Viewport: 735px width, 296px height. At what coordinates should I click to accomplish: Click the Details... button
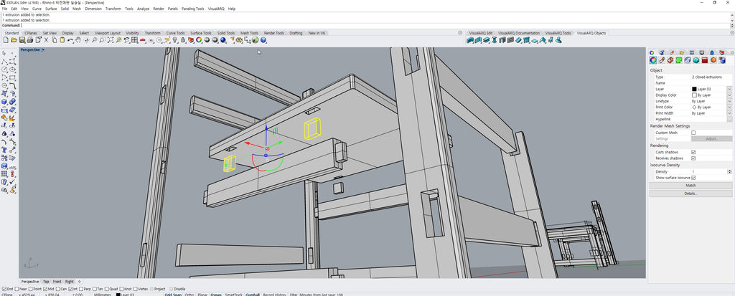click(690, 193)
